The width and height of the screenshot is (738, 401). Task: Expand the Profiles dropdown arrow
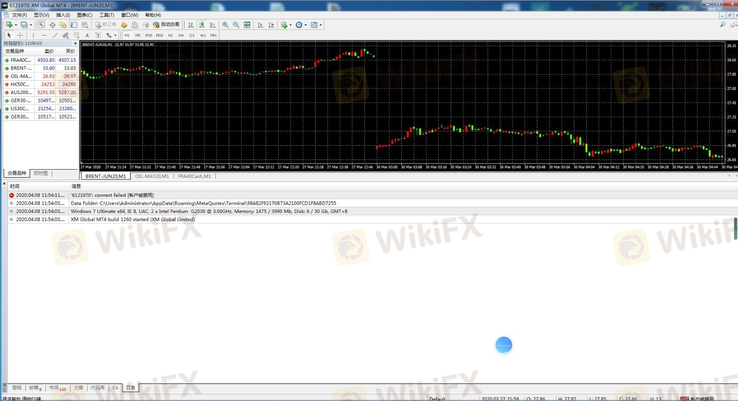click(x=31, y=25)
